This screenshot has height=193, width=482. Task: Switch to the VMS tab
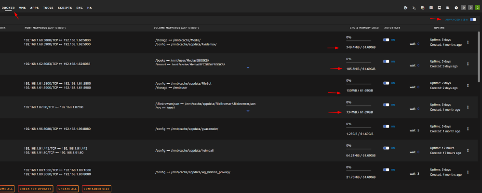tap(23, 8)
